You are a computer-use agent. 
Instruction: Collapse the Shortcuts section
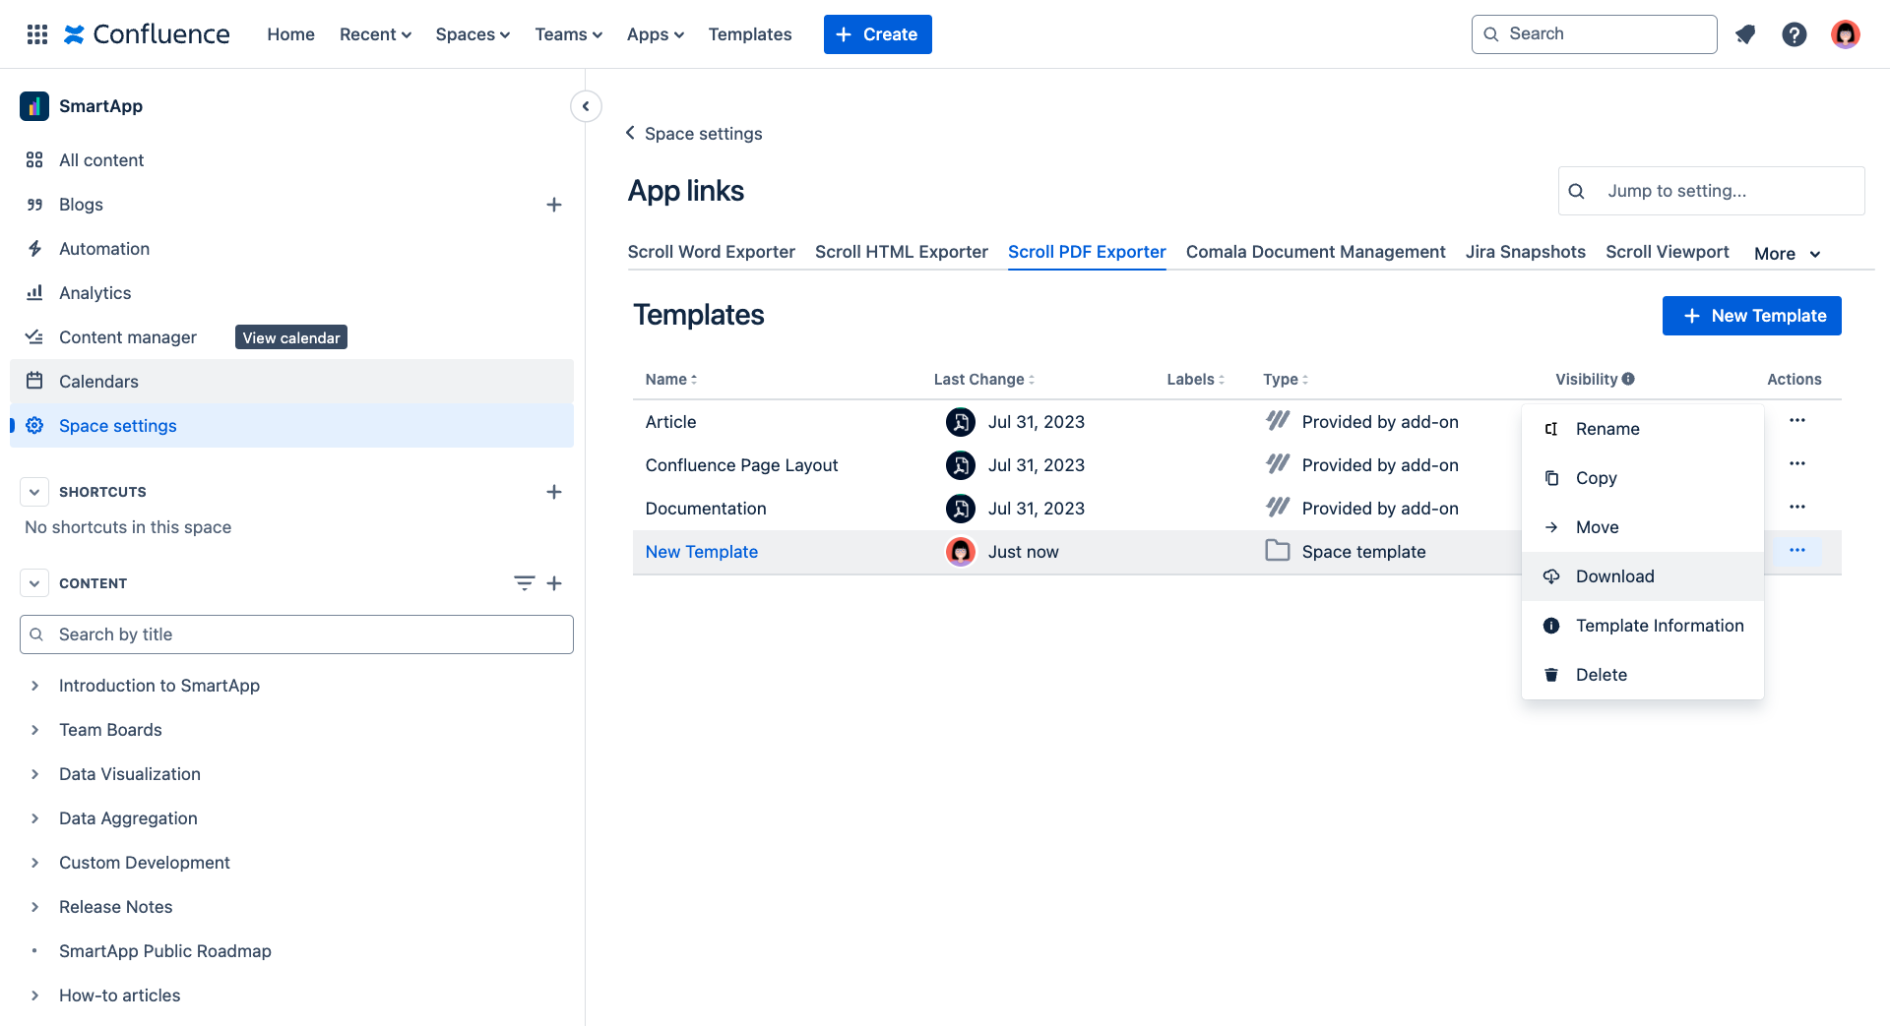(34, 492)
